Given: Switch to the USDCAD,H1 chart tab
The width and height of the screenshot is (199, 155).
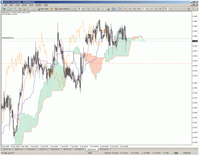Looking at the screenshot, I should coord(104,149).
